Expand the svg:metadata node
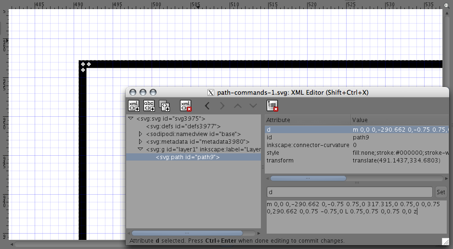453x249 pixels. 141,142
